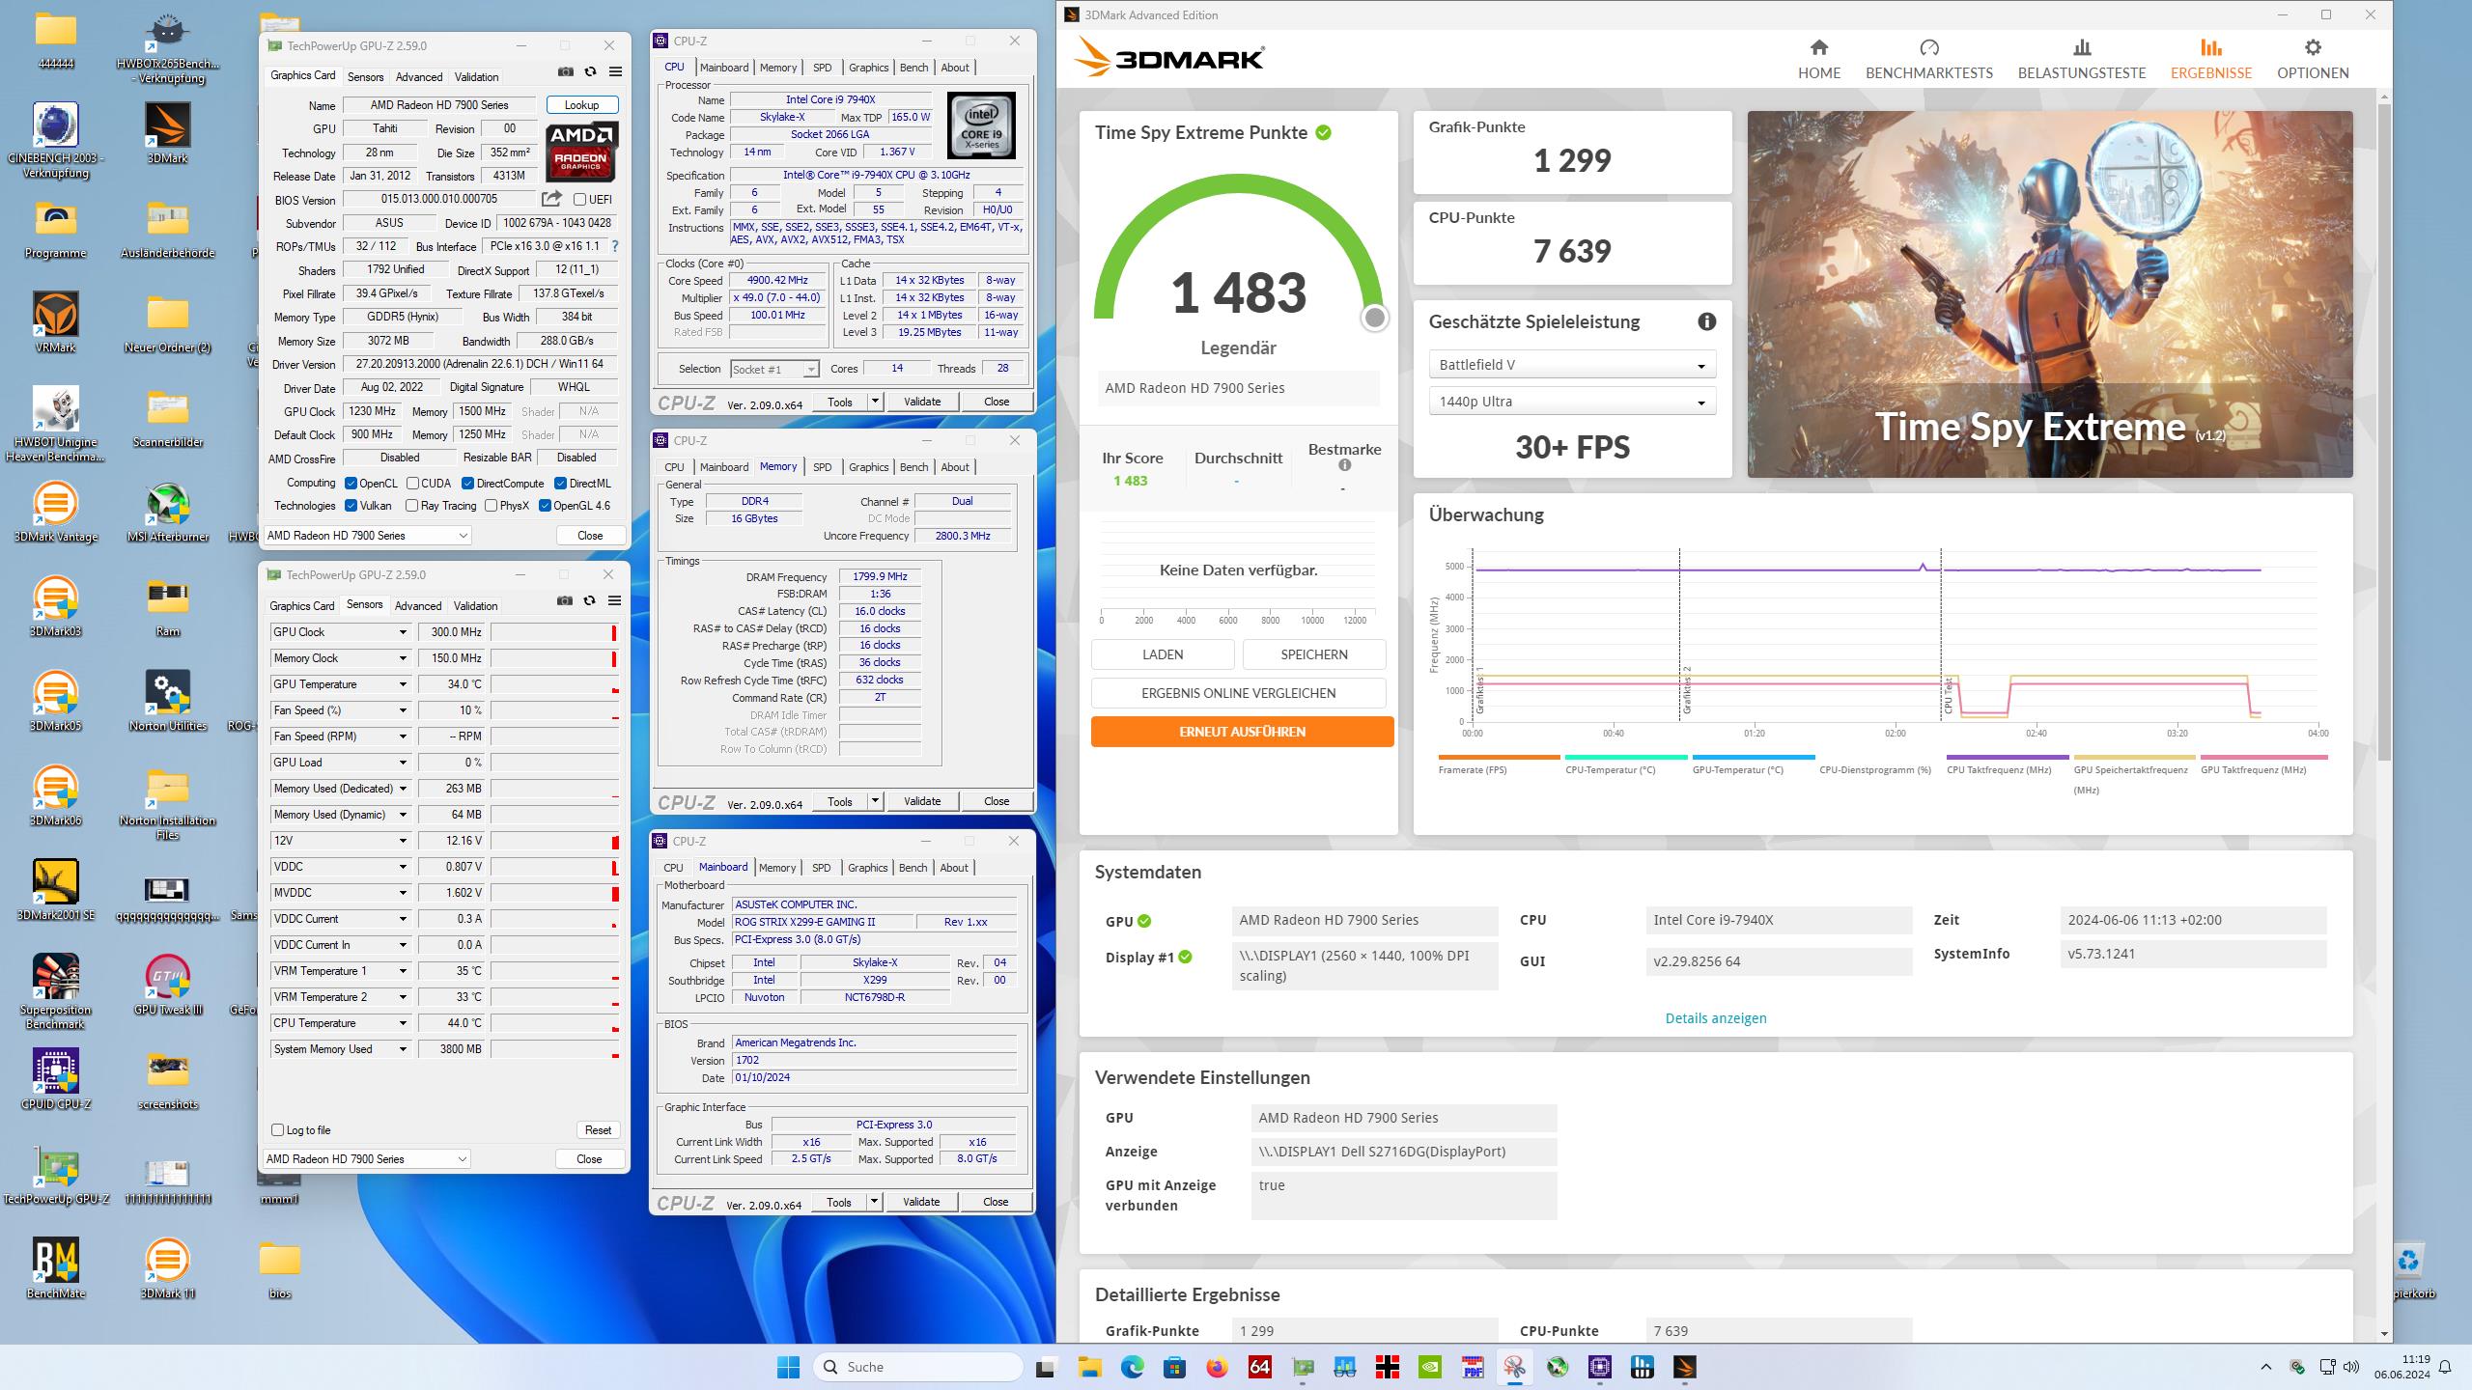Open GPU selector dropdown in GPU-Z Graphics Card window
Image resolution: width=2472 pixels, height=1390 pixels.
[x=367, y=536]
